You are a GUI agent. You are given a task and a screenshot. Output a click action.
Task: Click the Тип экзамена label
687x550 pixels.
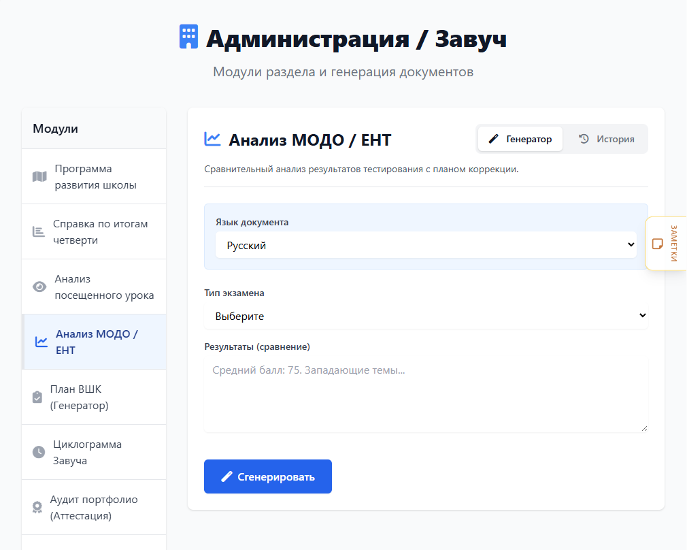234,293
